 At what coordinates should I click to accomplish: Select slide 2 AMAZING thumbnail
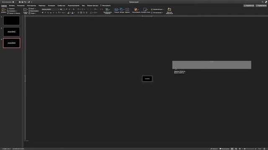(12, 32)
